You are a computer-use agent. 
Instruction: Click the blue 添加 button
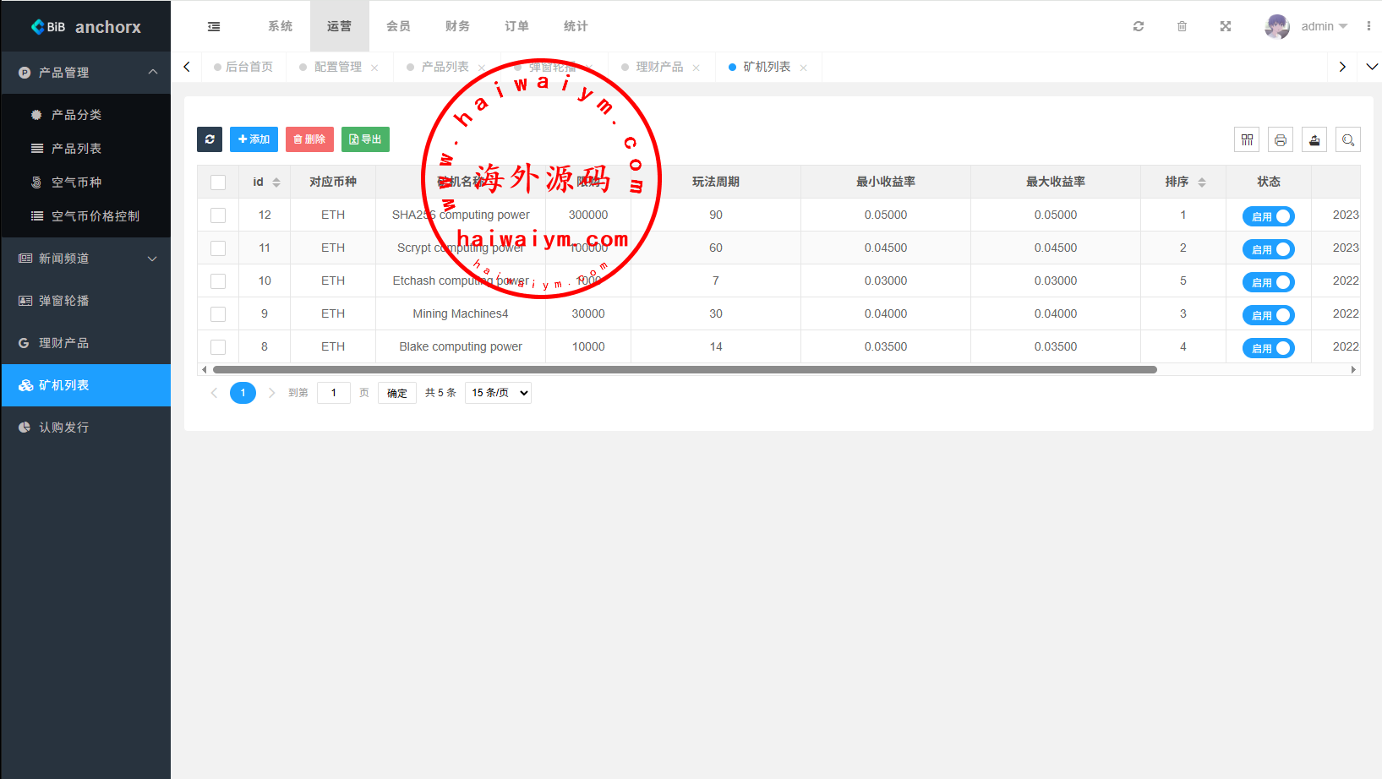point(254,139)
